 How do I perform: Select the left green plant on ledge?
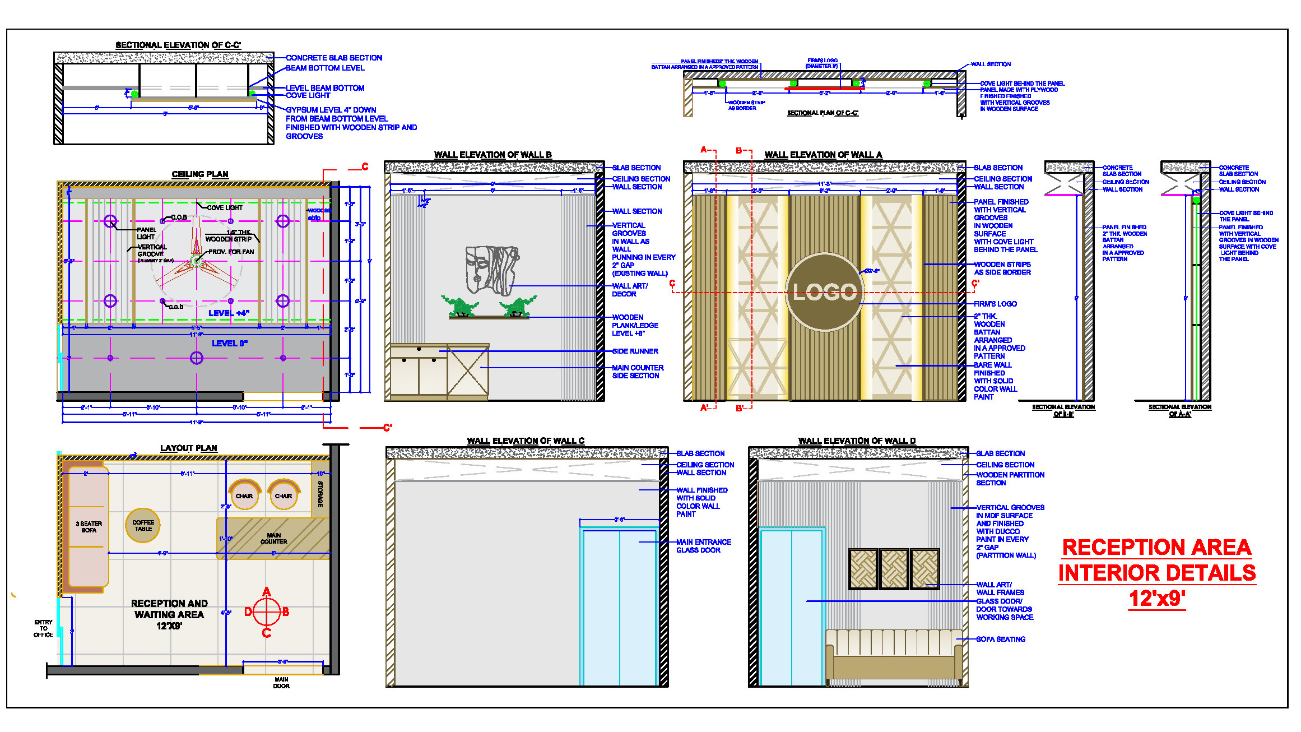[x=461, y=307]
